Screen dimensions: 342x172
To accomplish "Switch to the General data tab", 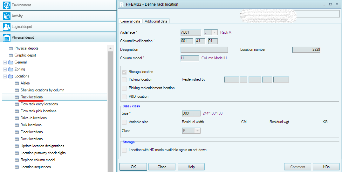I will [x=130, y=21].
